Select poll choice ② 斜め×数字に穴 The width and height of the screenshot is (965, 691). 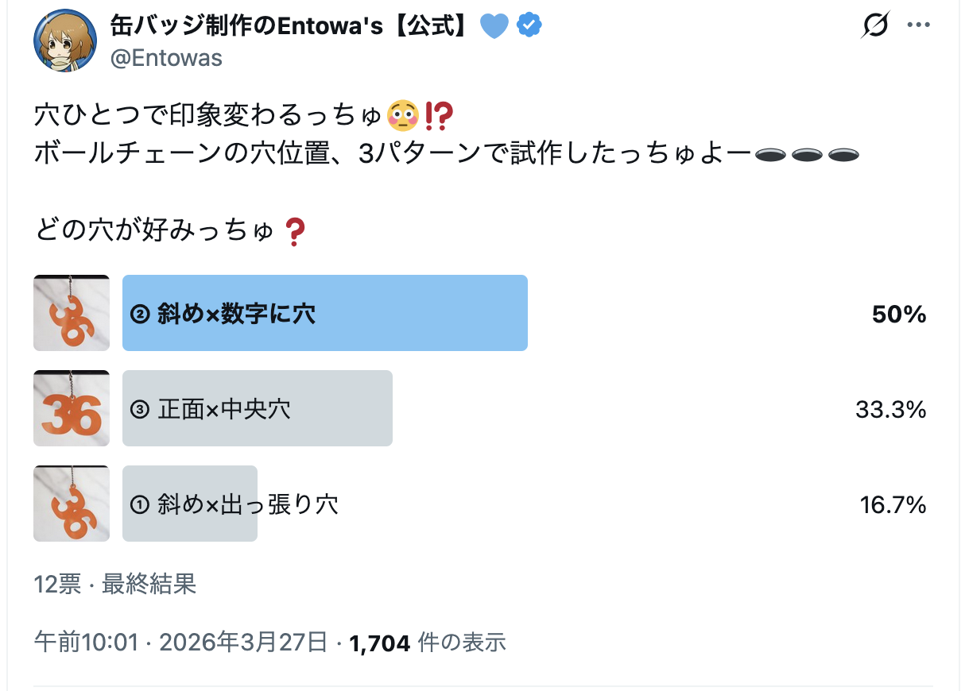click(x=324, y=313)
